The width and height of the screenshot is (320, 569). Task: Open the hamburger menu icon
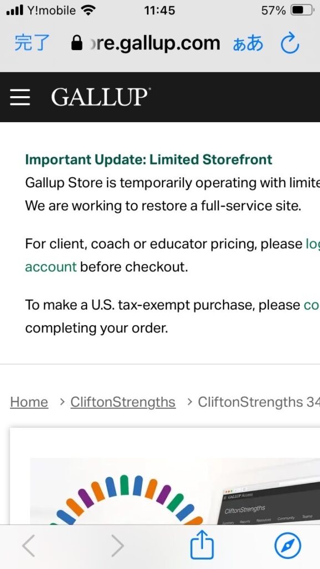click(20, 97)
